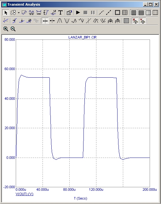Image resolution: width=161 pixels, height=204 pixels.
Task: Toggle X axis tag scale button
Action: point(135,21)
